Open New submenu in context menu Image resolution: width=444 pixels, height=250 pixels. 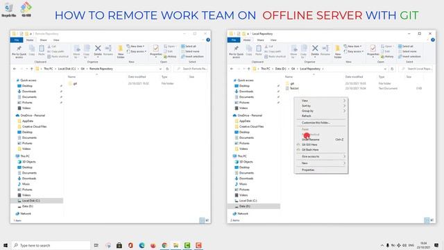click(321, 163)
